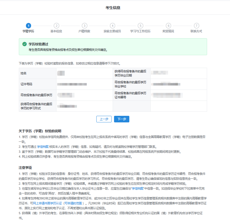Screen dimensions: 230x224
Task: Open the 学信档案 link in 校验说明
Action: [x=43, y=147]
